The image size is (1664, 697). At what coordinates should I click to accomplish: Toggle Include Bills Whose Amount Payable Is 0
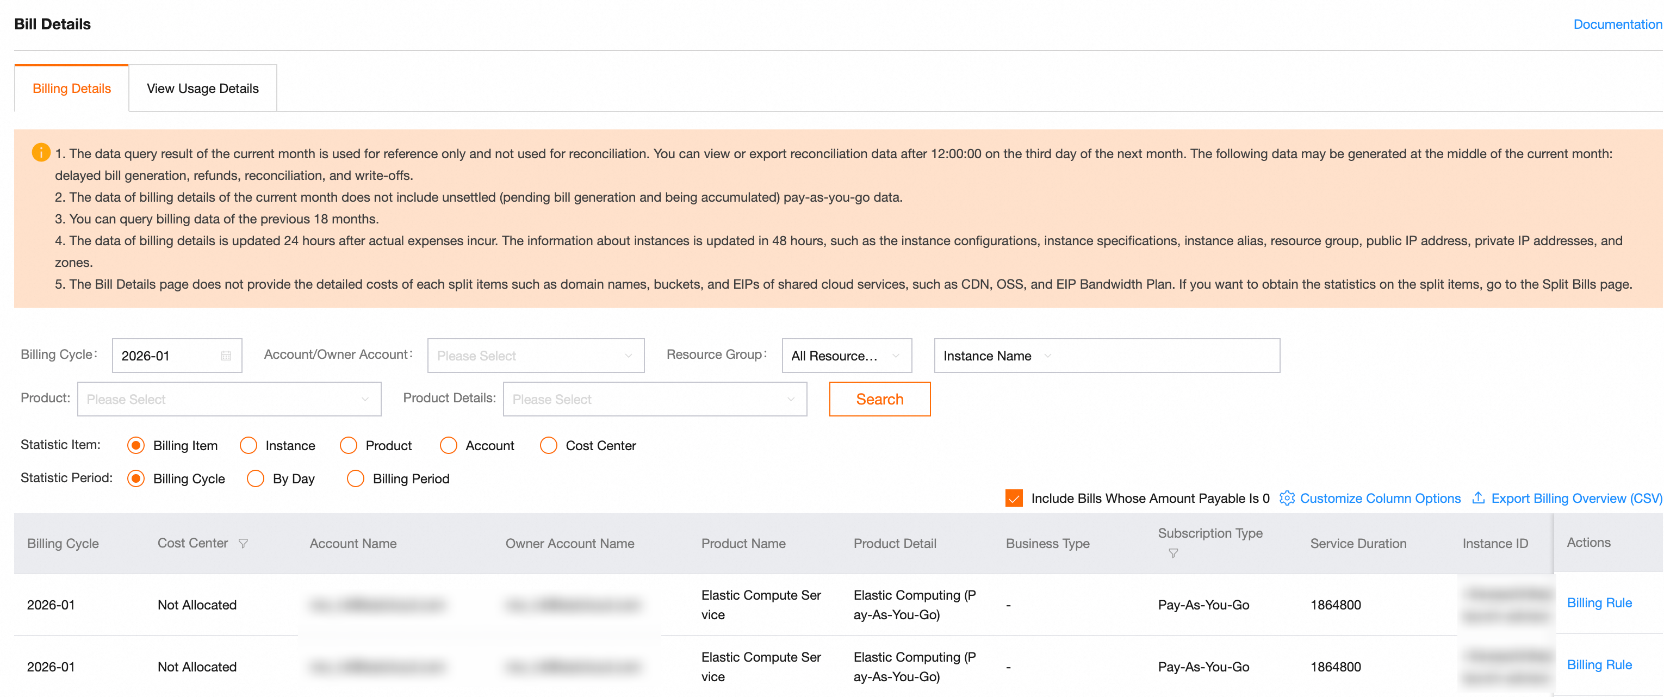pos(1014,498)
